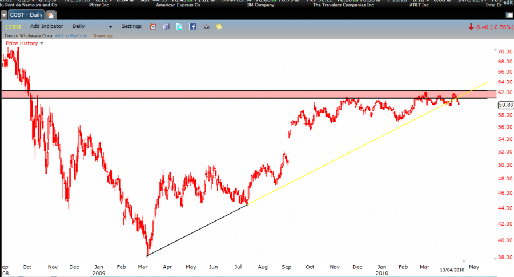Click the 59.89 current price label
This screenshot has height=277, width=514.
pyautogui.click(x=506, y=105)
